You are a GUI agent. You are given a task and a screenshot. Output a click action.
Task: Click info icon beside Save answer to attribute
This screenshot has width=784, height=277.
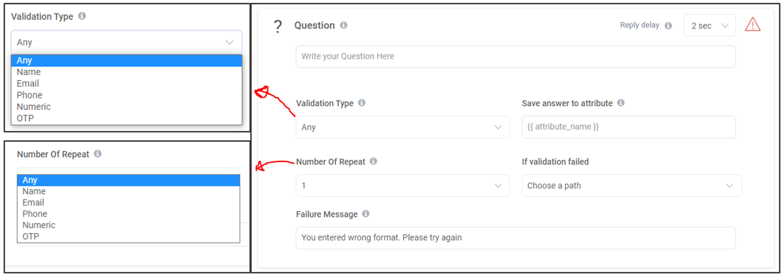620,103
